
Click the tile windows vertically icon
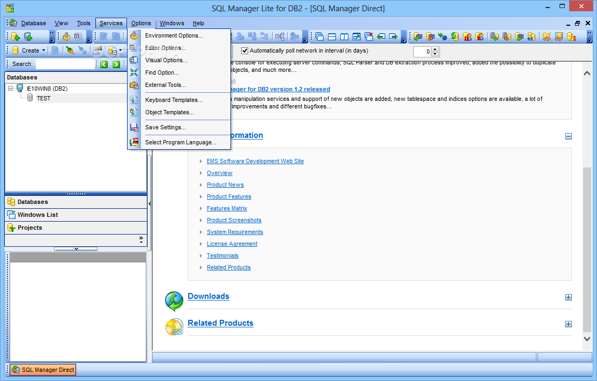point(344,37)
